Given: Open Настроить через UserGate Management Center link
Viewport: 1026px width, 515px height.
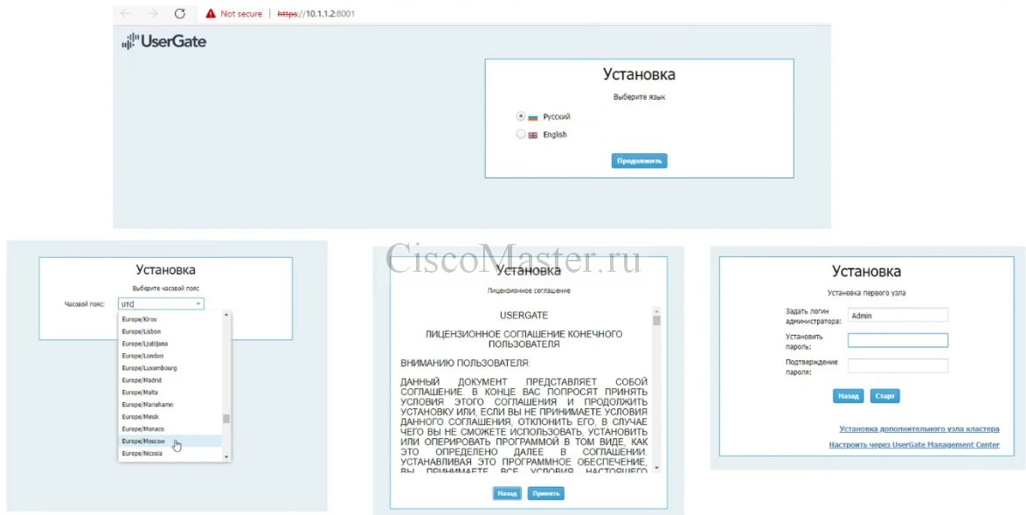Looking at the screenshot, I should [914, 445].
